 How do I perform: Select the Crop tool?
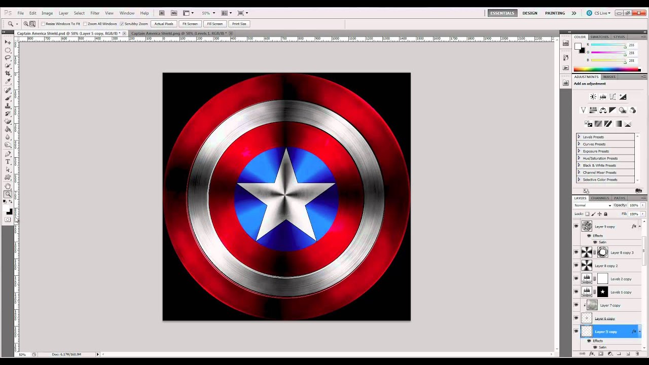point(8,74)
